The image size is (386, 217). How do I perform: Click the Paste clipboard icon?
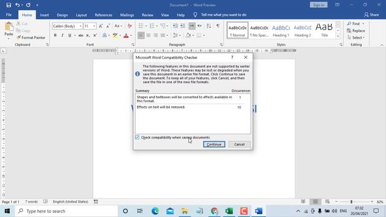point(9,27)
